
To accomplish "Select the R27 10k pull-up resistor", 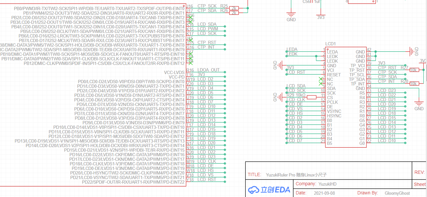I will point(414,70).
